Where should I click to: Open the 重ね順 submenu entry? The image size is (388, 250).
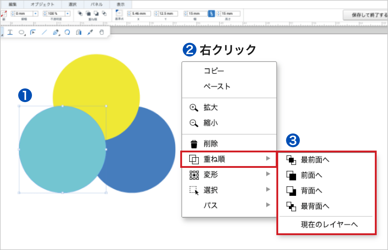[x=229, y=159]
